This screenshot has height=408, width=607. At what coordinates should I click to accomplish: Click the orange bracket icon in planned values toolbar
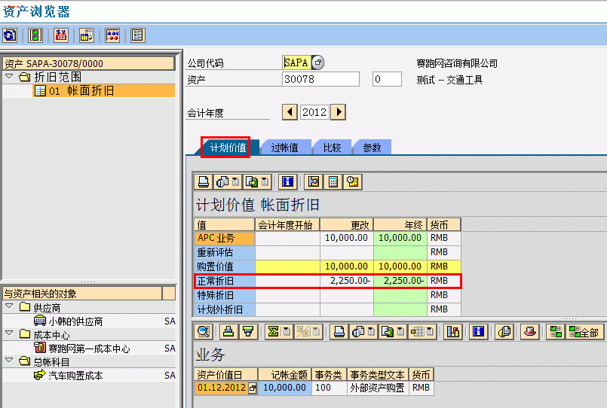pos(314,181)
